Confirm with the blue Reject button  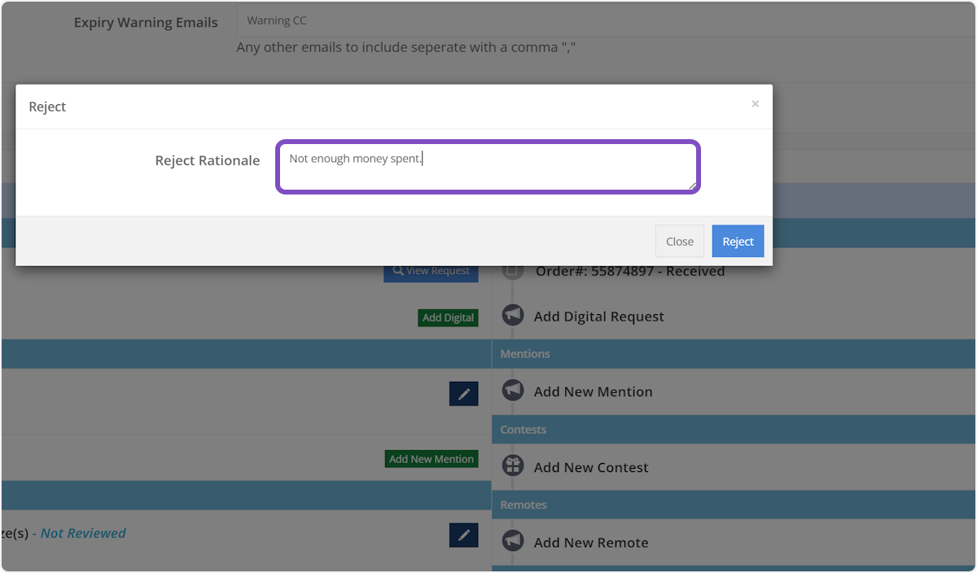(738, 241)
